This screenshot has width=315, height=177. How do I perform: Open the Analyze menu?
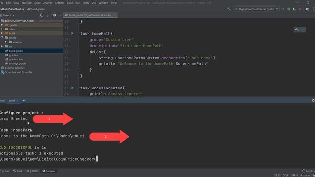48,3
